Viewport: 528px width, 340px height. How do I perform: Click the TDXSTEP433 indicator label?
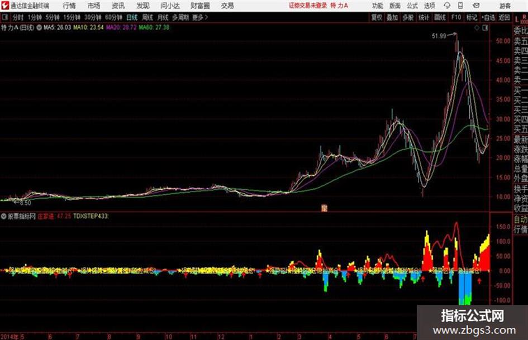[91, 216]
